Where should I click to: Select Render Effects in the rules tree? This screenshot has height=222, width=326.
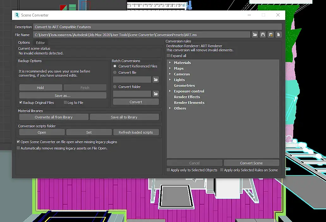187,97
